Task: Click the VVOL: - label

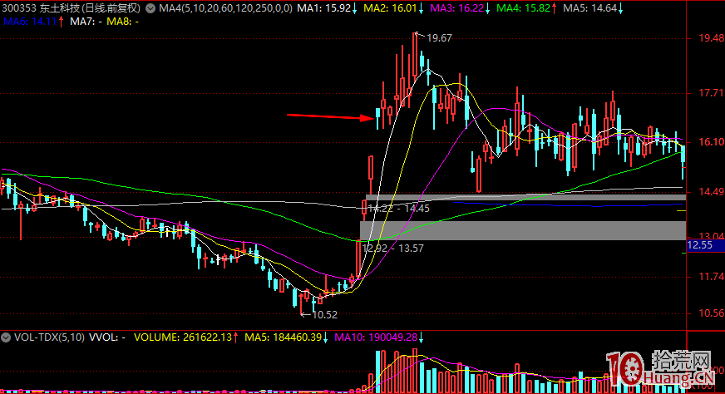Action: point(106,337)
